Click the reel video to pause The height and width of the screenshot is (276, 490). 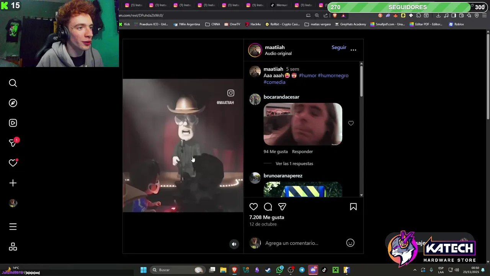(183, 146)
